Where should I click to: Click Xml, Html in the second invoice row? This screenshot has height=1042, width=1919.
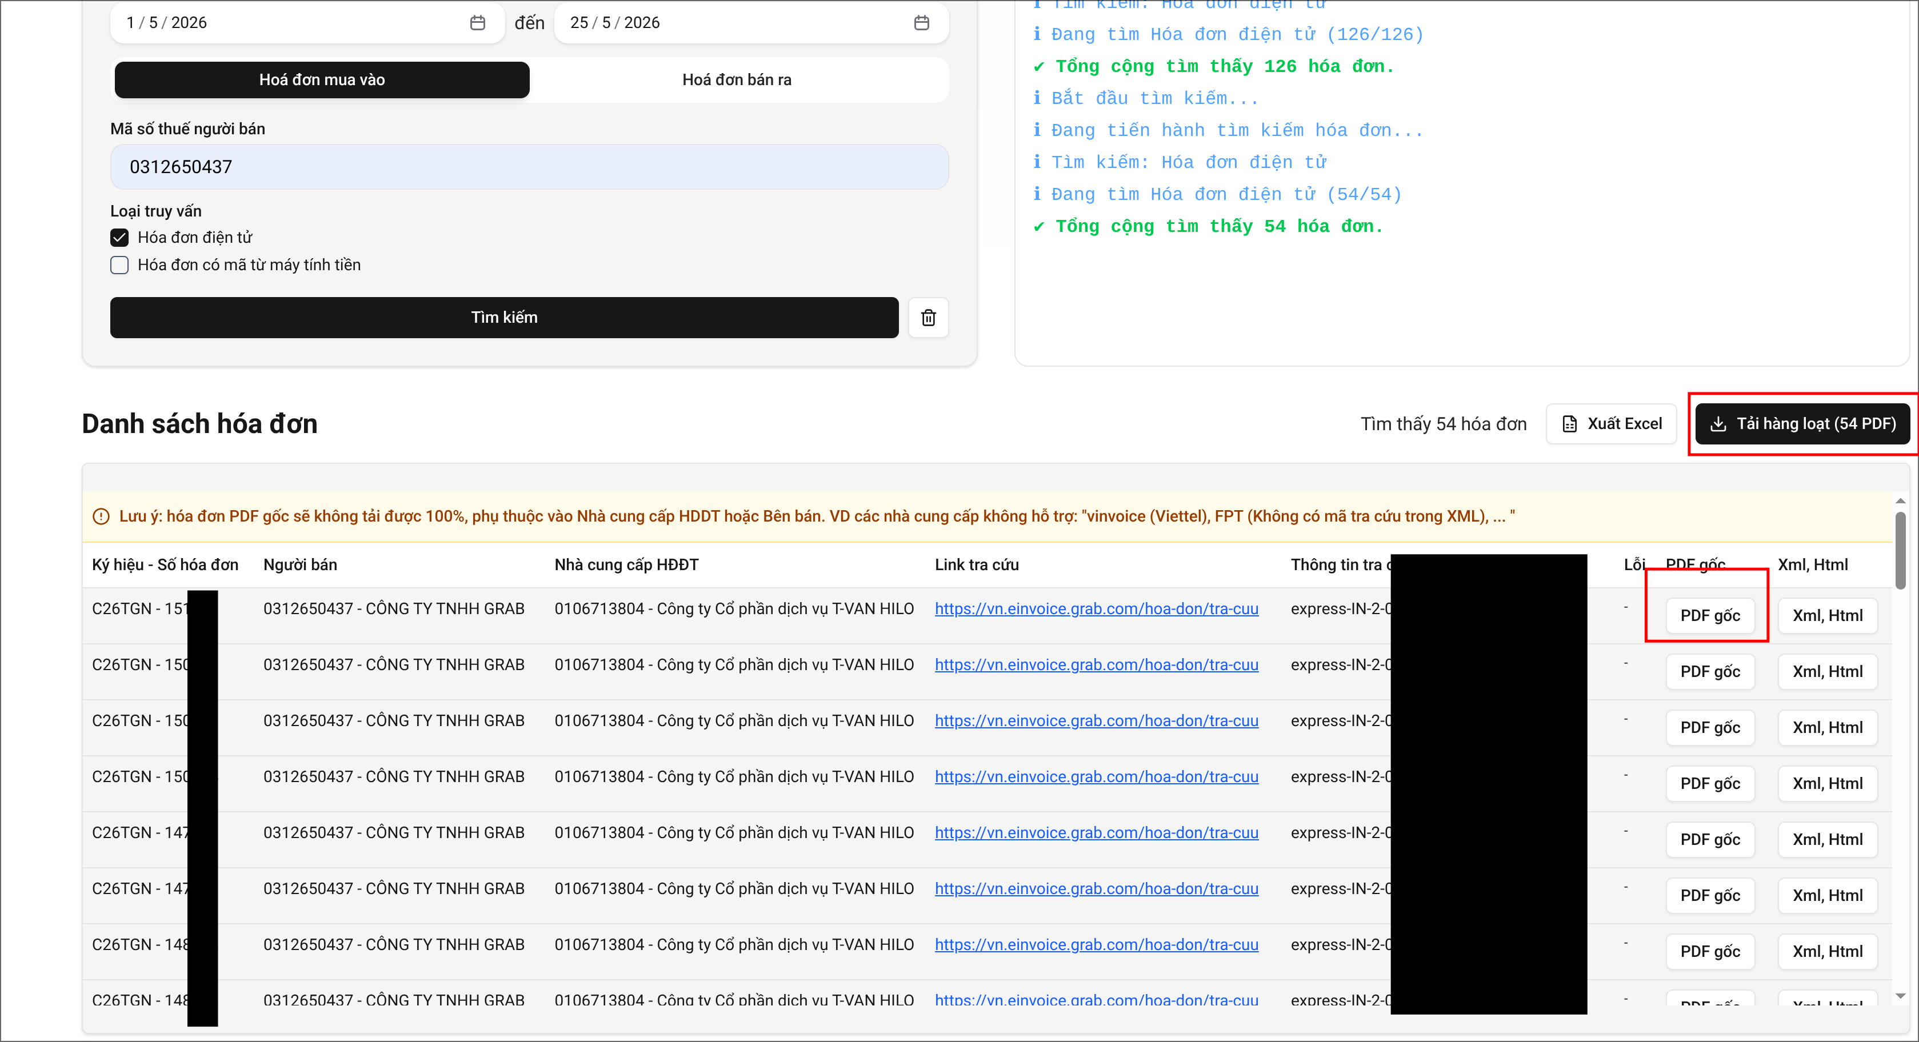tap(1828, 672)
